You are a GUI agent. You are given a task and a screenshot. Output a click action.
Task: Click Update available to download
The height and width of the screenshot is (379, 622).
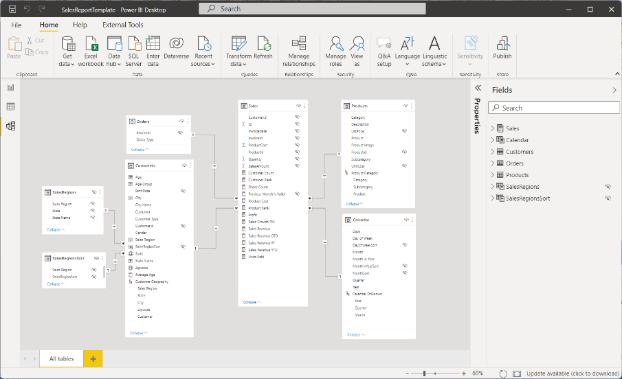point(573,374)
